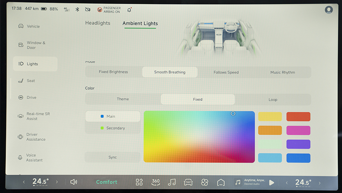
Task: Lower left temperature with left arrow
Action: (x=24, y=182)
